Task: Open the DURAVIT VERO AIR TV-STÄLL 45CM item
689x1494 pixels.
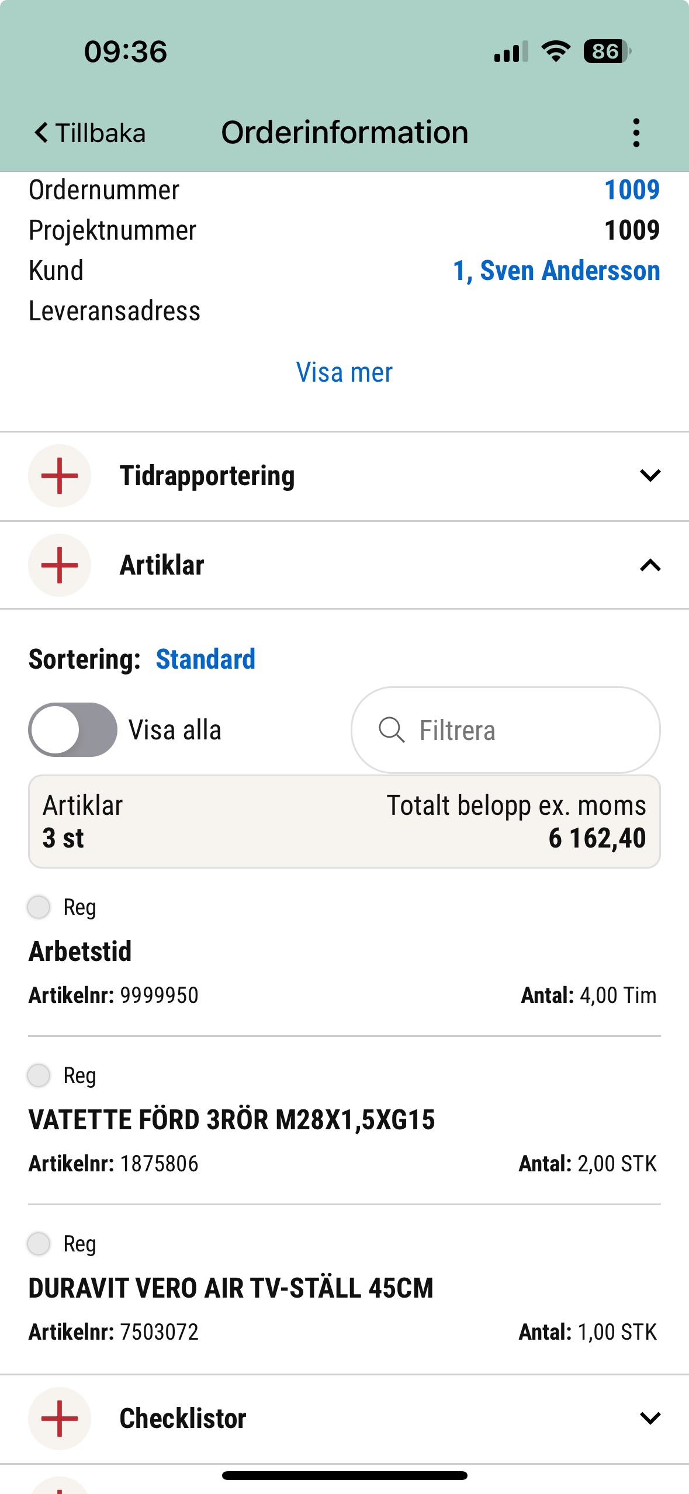Action: (231, 1288)
